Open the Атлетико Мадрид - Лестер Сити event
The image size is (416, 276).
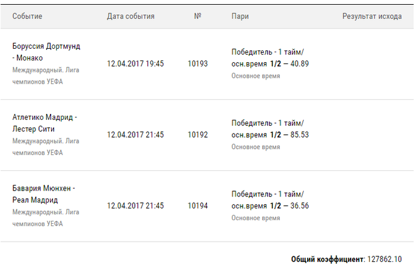[x=45, y=123]
